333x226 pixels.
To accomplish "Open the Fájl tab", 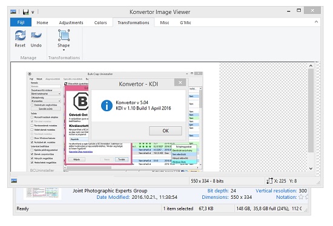I will click(21, 22).
